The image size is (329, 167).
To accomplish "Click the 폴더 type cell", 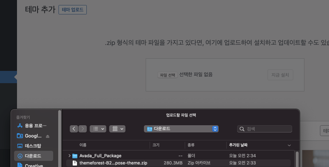I will point(191,156).
